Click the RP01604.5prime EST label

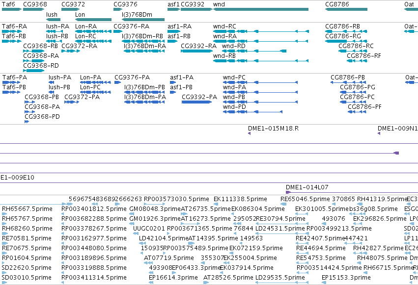(27, 258)
